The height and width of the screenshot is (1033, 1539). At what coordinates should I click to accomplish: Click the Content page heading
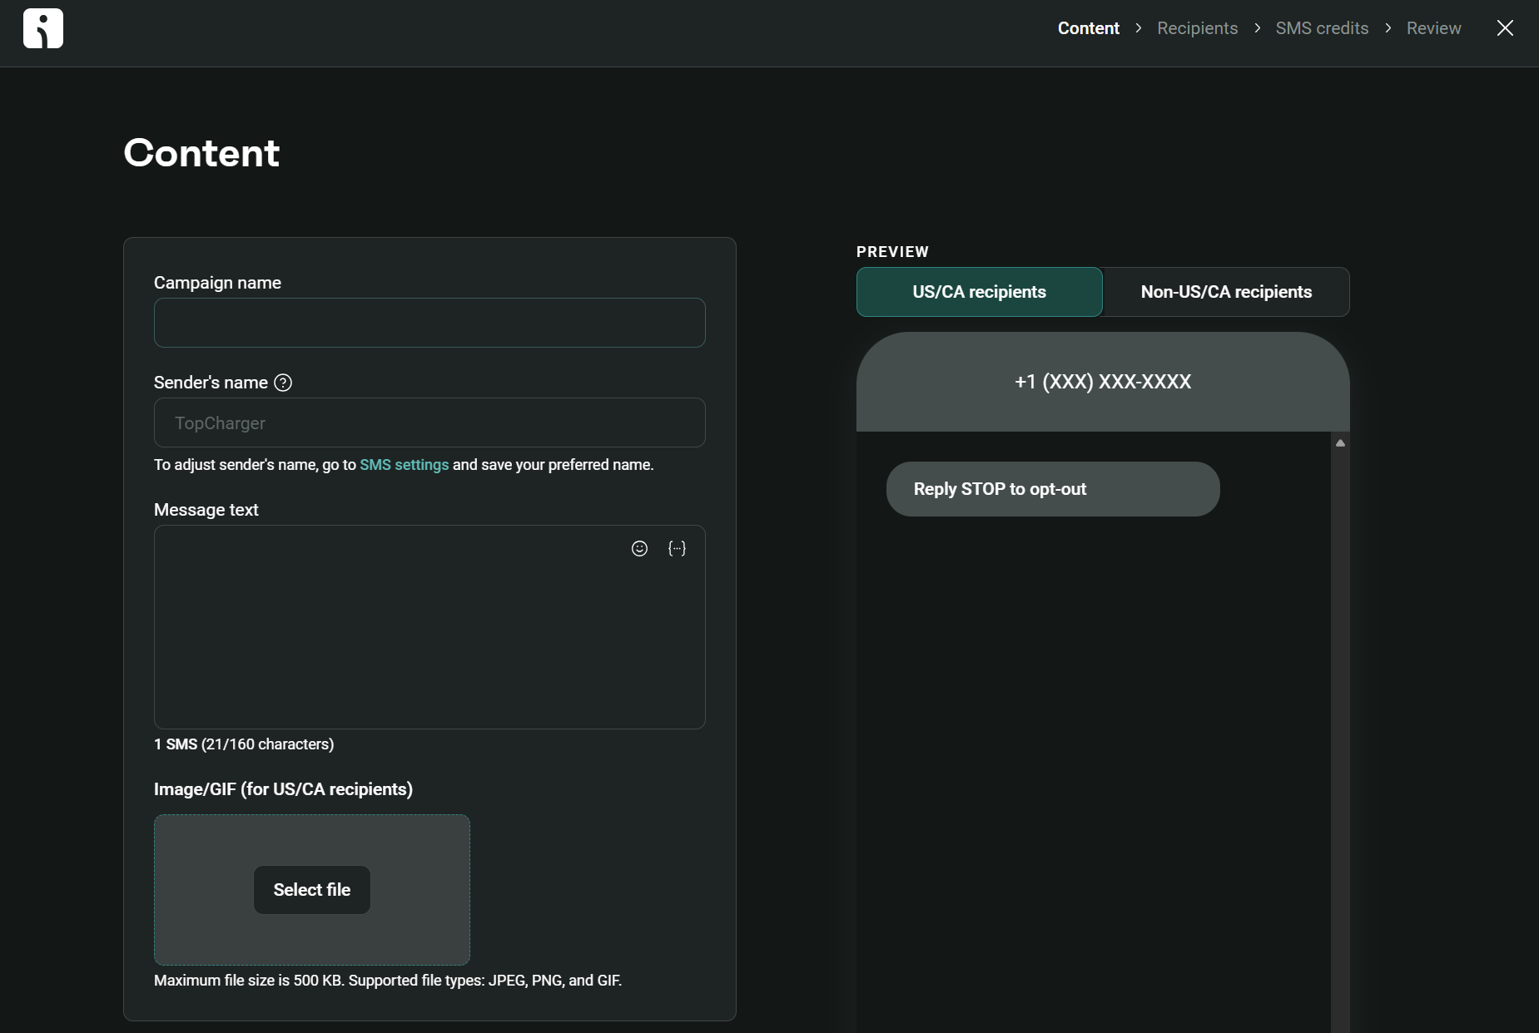pyautogui.click(x=201, y=153)
